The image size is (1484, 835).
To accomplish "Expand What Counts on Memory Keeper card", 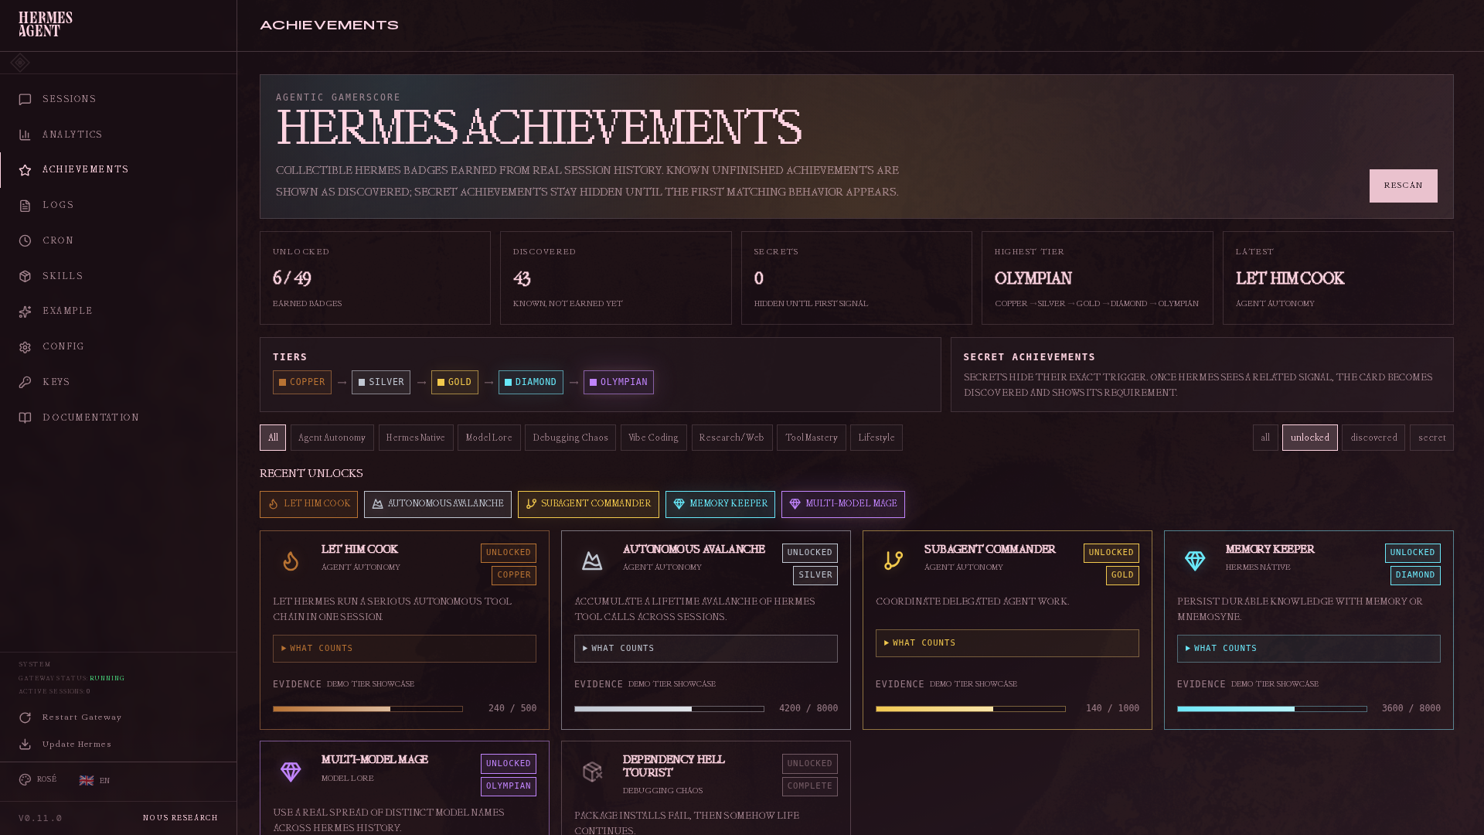I will point(1309,649).
